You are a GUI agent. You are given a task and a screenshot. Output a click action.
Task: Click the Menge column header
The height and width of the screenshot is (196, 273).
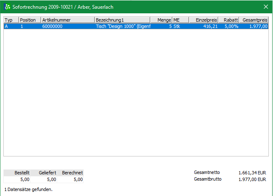(x=161, y=20)
